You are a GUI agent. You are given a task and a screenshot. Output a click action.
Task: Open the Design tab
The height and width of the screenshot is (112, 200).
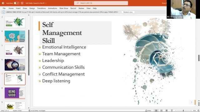pos(32,8)
